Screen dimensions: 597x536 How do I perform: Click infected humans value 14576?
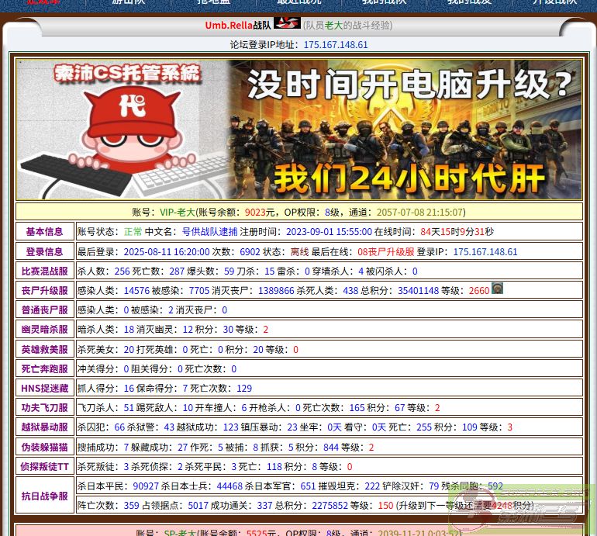click(x=136, y=291)
